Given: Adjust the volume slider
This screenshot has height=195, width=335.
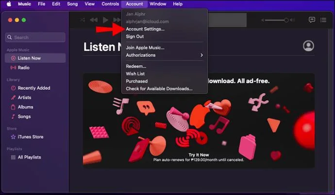Looking at the screenshot, I should (277, 20).
